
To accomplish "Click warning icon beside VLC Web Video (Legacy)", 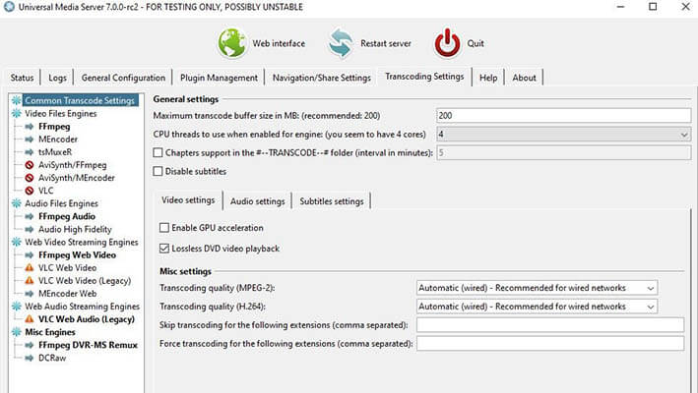I will click(x=30, y=281).
